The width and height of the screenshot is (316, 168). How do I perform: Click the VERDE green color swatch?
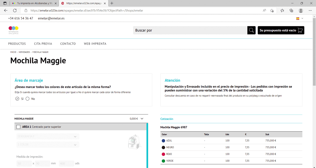pyautogui.click(x=163, y=161)
